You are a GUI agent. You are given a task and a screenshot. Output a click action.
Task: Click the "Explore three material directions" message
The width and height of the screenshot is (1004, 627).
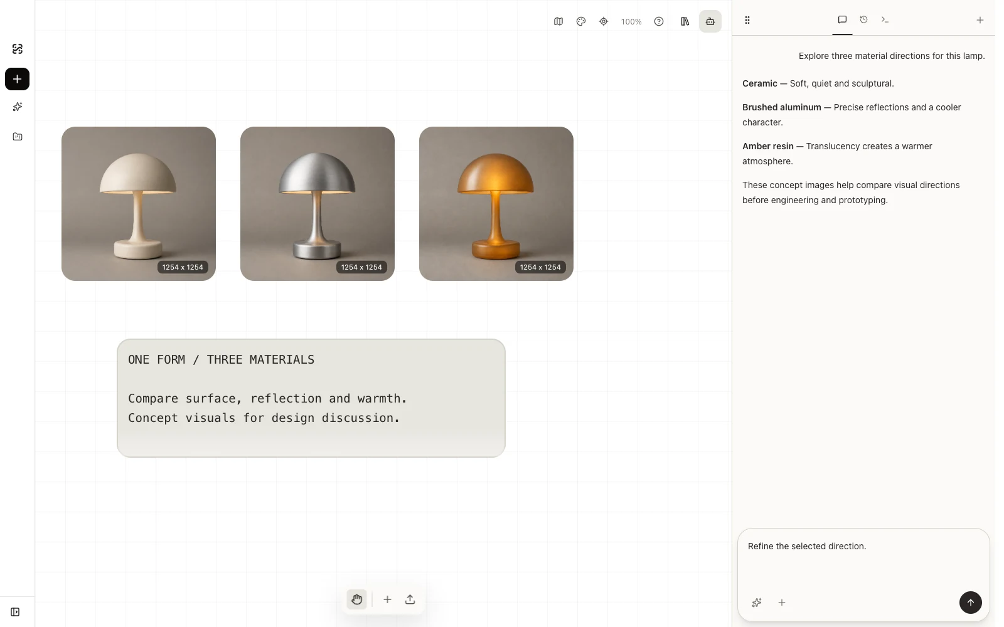[x=892, y=56]
